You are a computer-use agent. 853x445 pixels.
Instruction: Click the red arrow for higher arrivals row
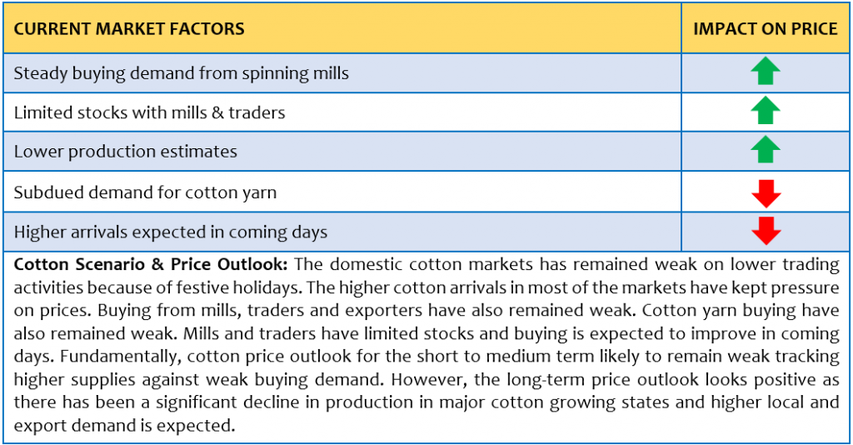[x=766, y=231]
